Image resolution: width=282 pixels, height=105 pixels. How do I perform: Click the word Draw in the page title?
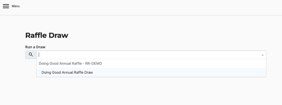(58, 35)
